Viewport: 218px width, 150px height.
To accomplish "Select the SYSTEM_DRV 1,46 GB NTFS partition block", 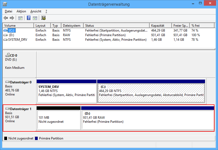I will 67,91.
